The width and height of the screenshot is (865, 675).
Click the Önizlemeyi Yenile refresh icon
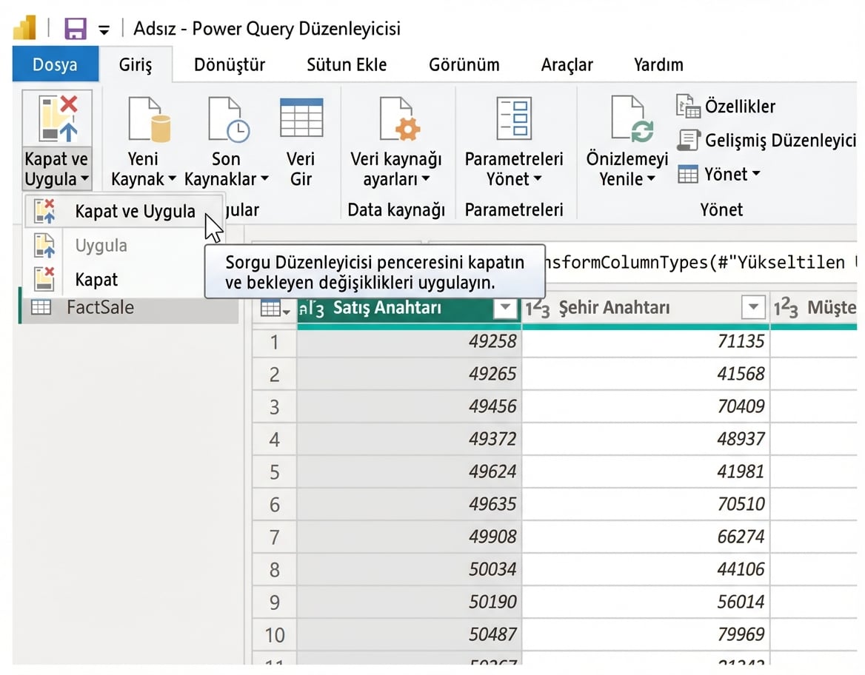point(632,118)
